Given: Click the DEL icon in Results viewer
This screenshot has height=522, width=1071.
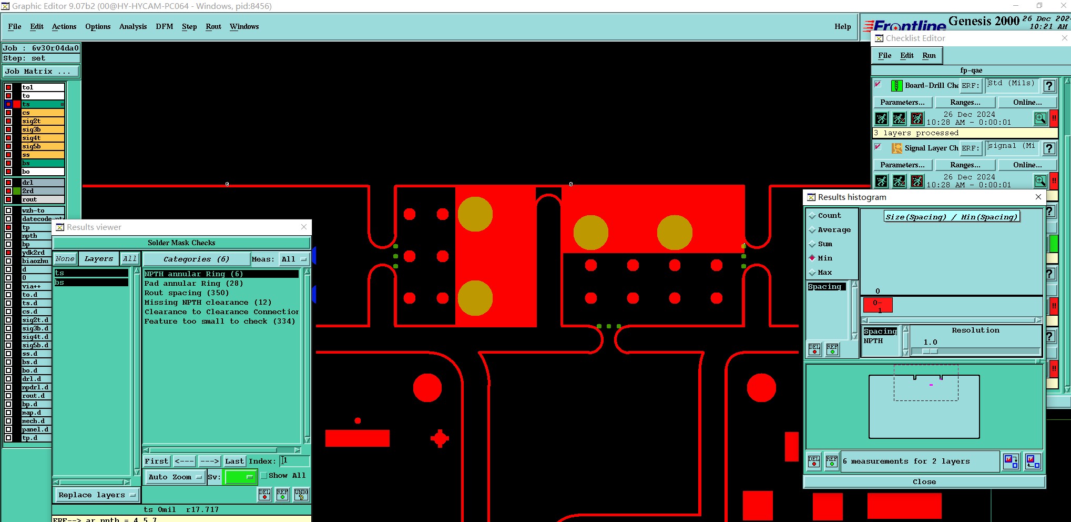Looking at the screenshot, I should pyautogui.click(x=264, y=495).
